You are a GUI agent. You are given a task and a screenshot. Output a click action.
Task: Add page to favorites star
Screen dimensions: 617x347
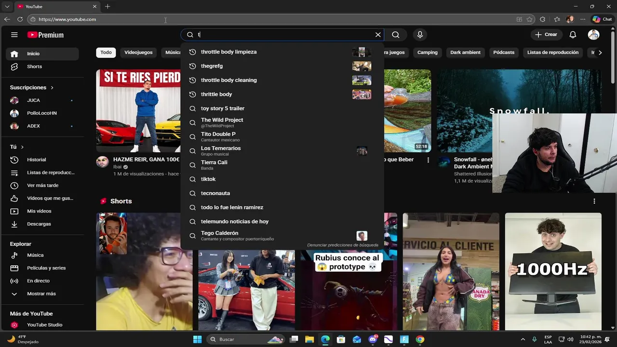[530, 19]
